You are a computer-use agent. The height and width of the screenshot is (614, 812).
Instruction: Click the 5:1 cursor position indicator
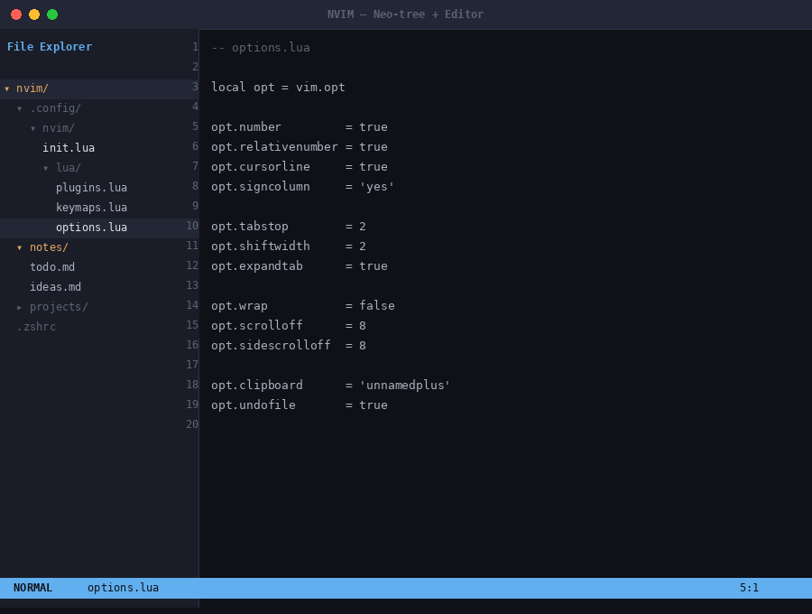pos(749,588)
